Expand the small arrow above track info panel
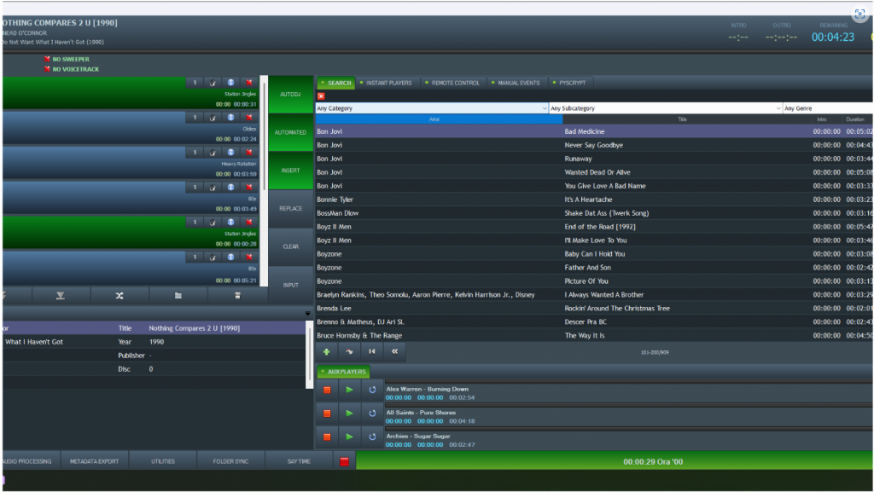Screen dimensions: 874x492 (307, 313)
